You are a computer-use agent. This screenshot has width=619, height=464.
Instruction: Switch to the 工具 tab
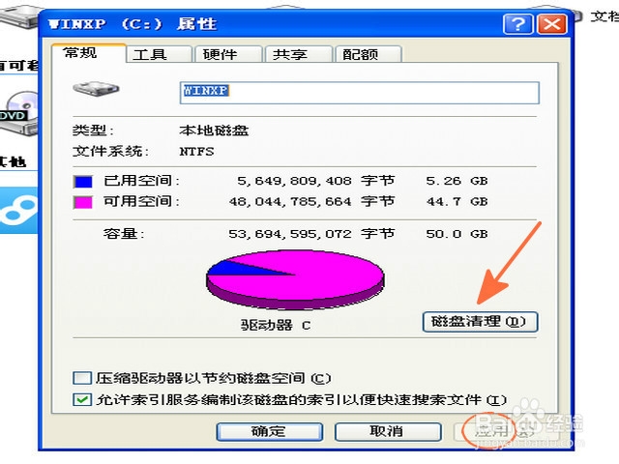tap(159, 54)
